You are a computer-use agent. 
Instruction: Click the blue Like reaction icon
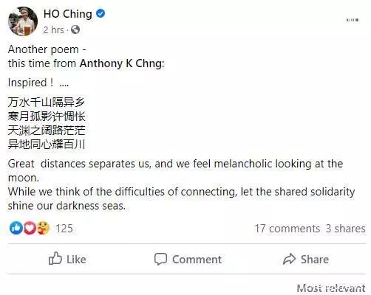pyautogui.click(x=16, y=228)
